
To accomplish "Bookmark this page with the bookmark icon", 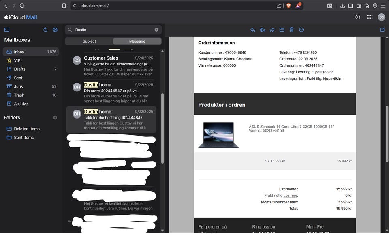I will click(x=64, y=6).
